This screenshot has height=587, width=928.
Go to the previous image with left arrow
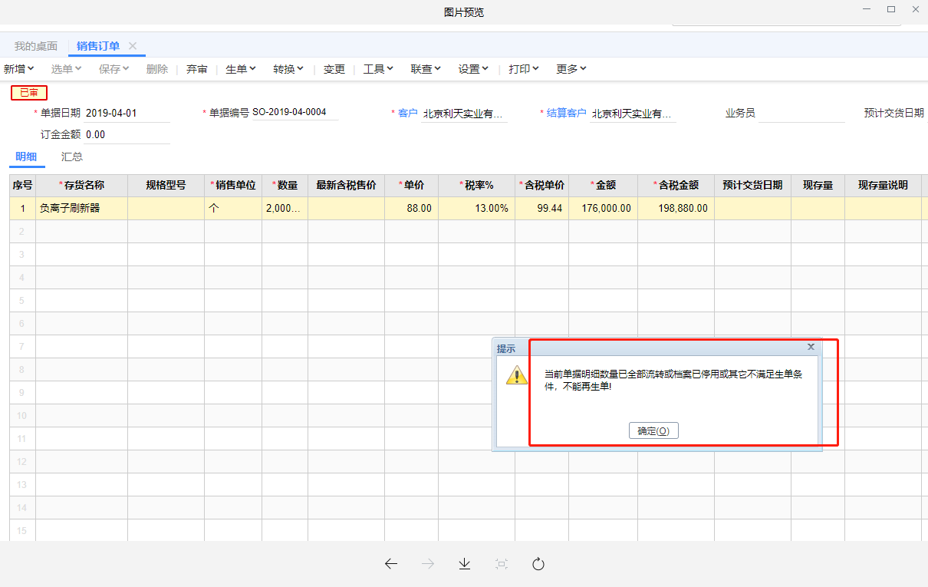(x=391, y=564)
